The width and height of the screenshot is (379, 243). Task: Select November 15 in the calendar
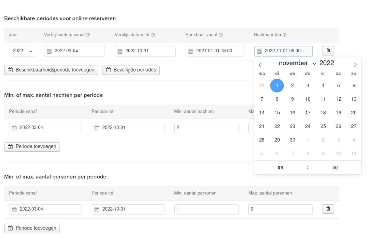coord(277,113)
